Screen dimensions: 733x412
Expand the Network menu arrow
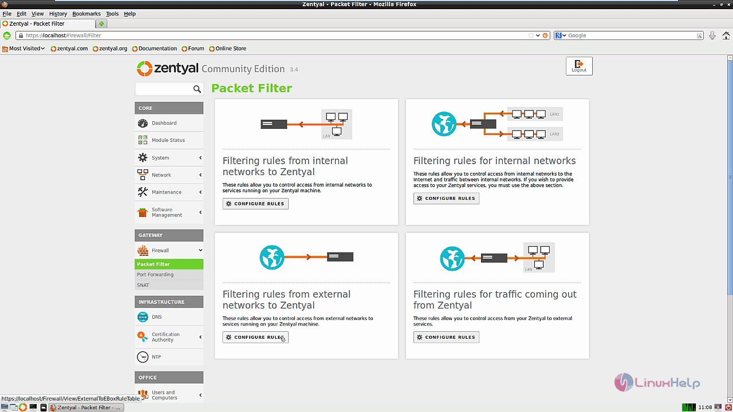coord(200,175)
